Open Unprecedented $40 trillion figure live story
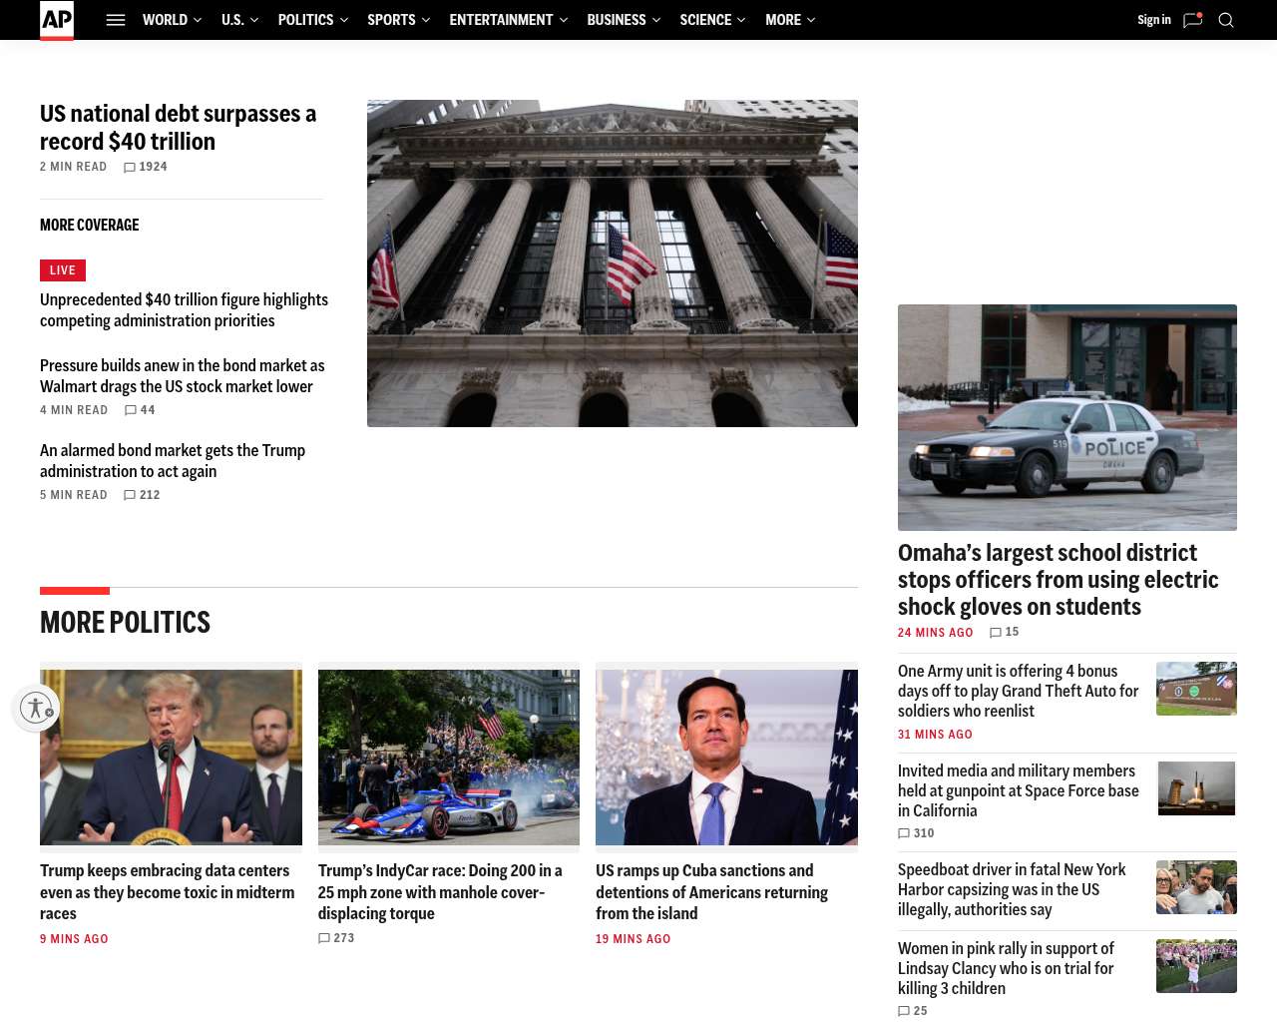 click(184, 310)
